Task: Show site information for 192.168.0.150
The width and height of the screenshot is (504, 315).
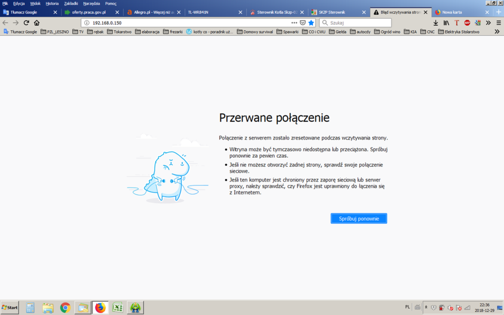Action: click(87, 23)
